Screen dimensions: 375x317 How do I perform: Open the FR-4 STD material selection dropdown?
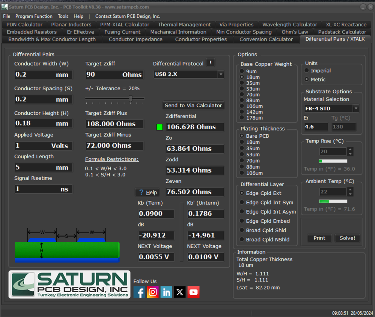tap(356, 109)
